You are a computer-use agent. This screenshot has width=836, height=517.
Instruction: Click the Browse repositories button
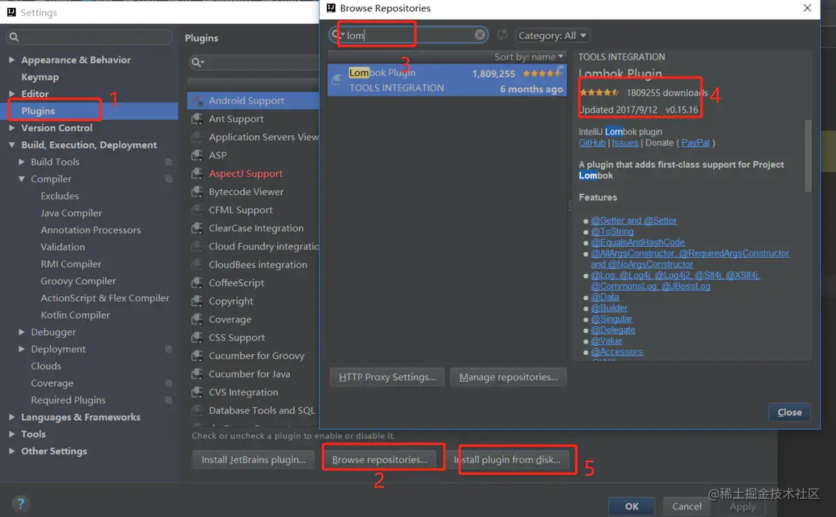click(x=380, y=460)
